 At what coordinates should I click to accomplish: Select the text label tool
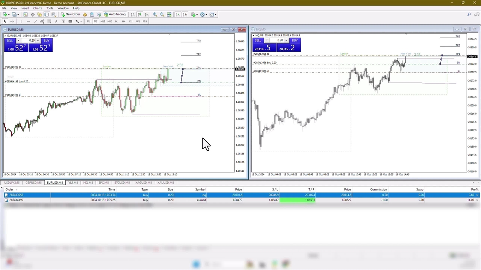56,21
